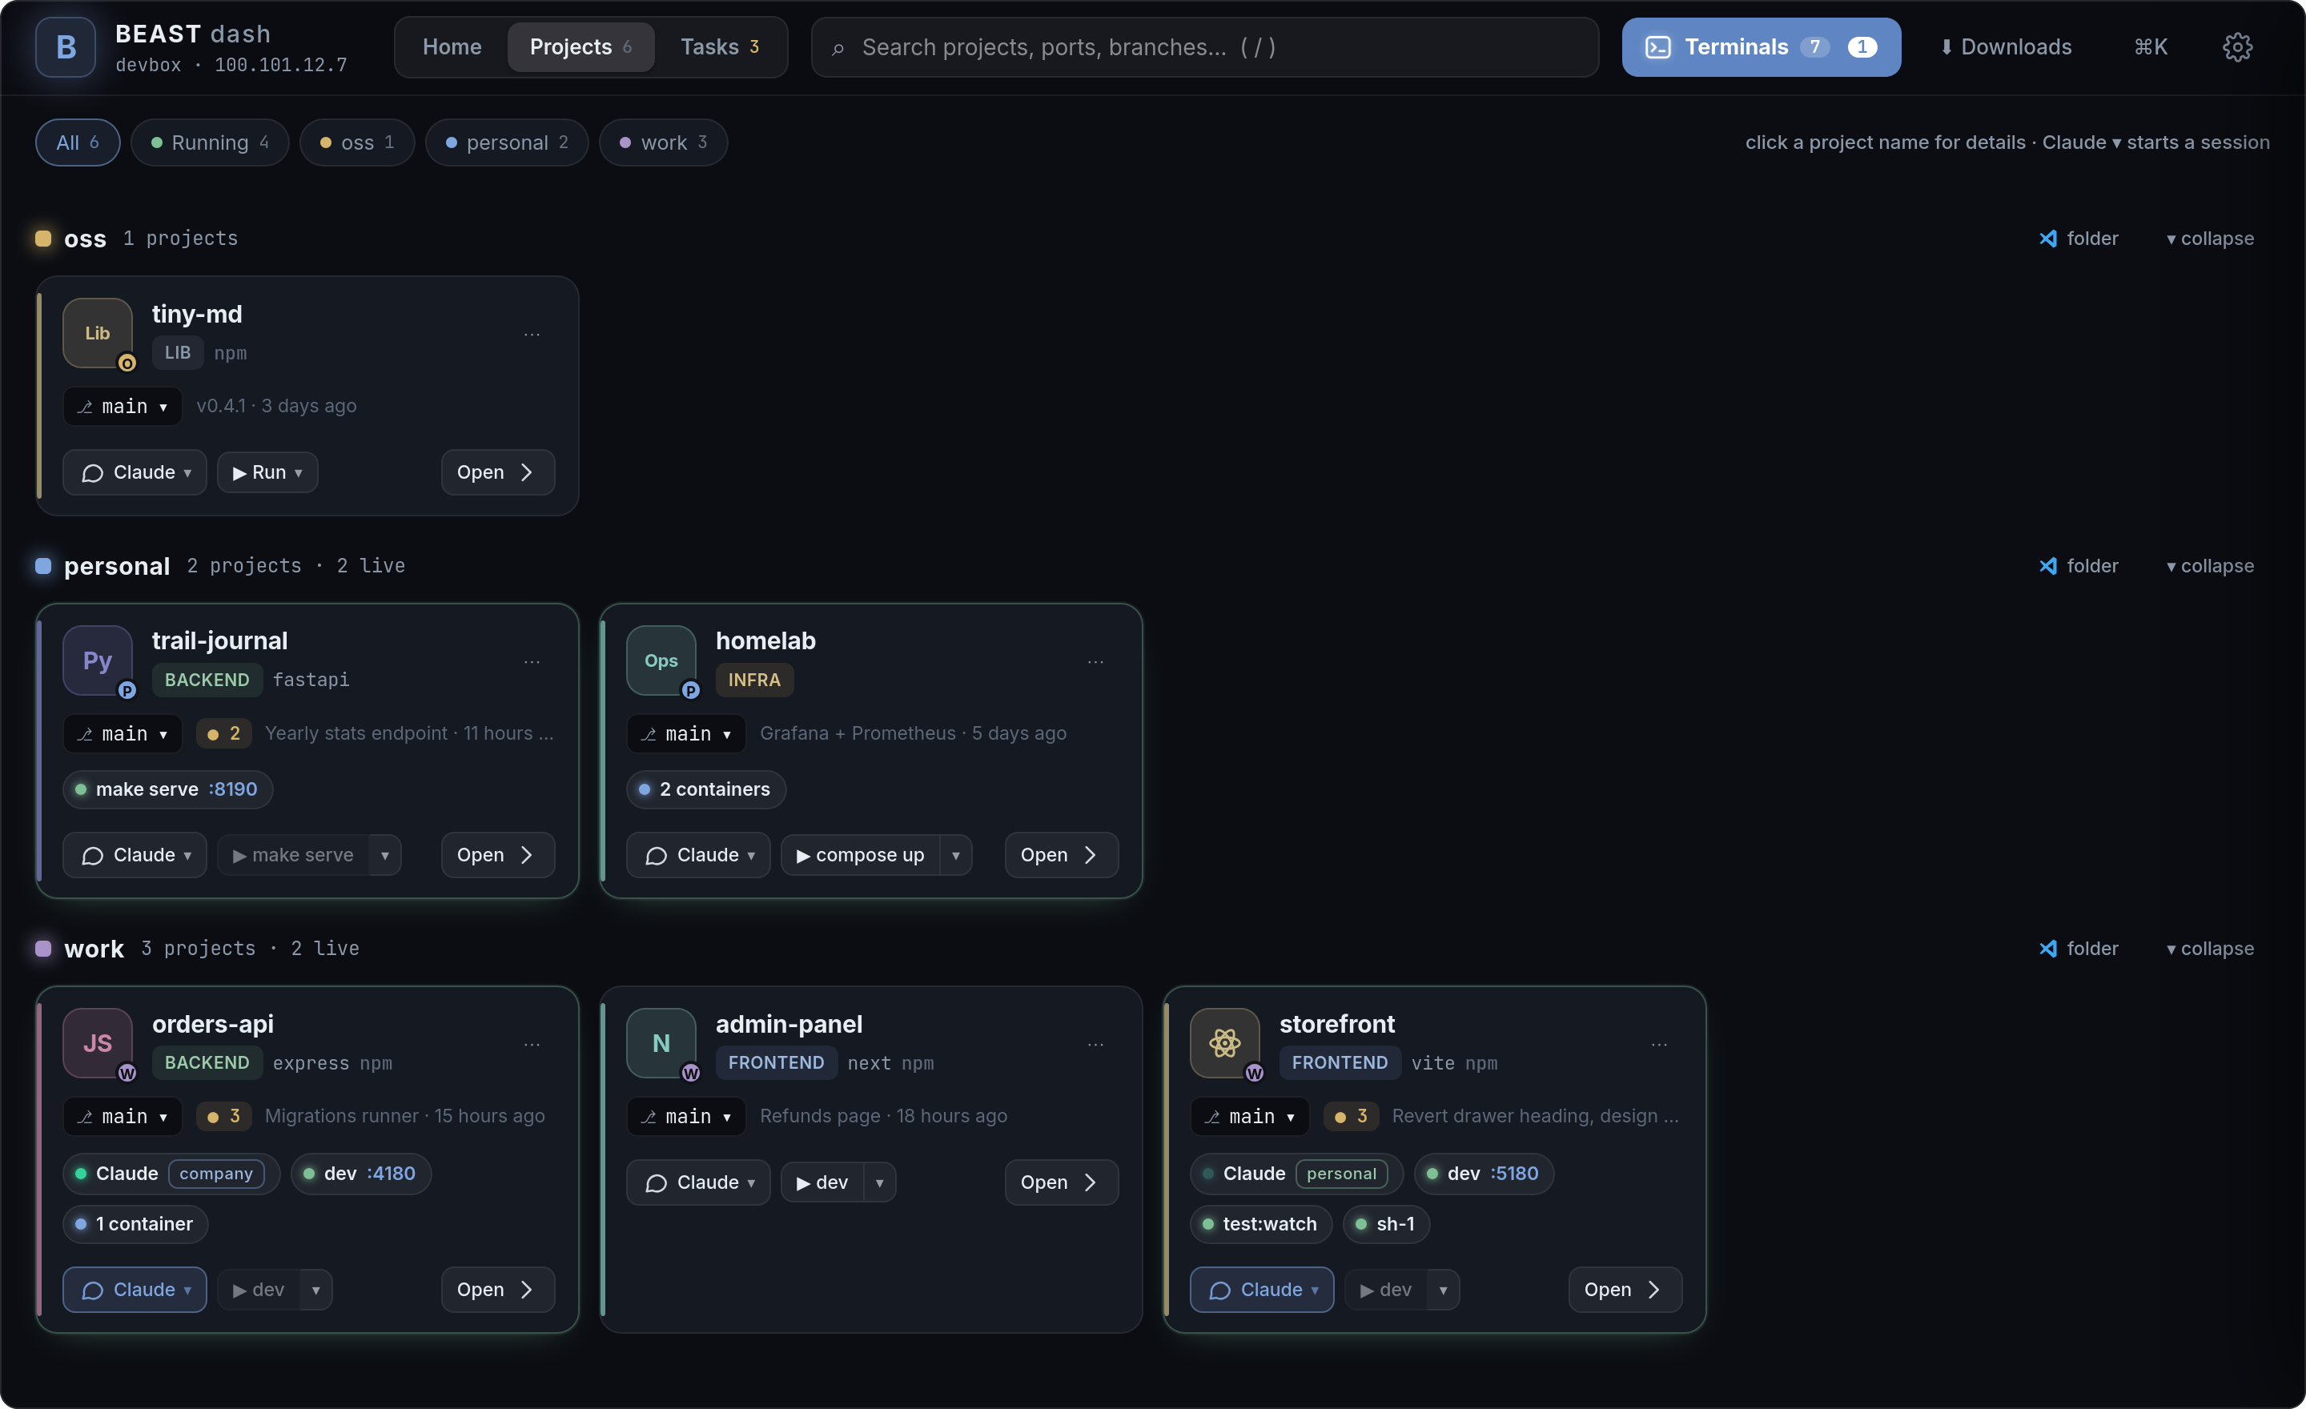Click the homelab Ops project icon

point(661,660)
